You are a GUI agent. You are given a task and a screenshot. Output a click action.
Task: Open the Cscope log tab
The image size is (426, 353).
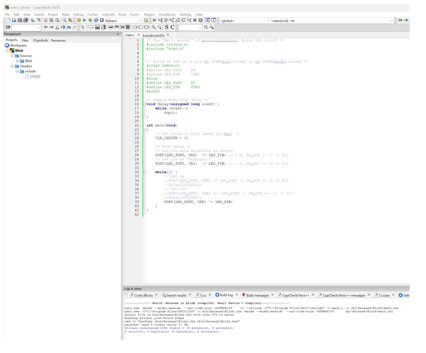pos(384,295)
